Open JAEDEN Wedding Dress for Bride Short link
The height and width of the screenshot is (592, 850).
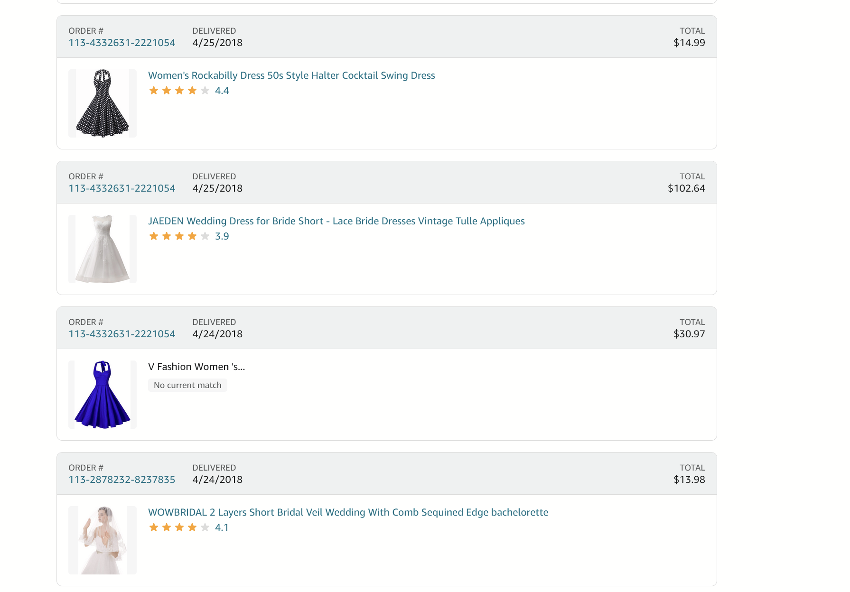point(336,221)
